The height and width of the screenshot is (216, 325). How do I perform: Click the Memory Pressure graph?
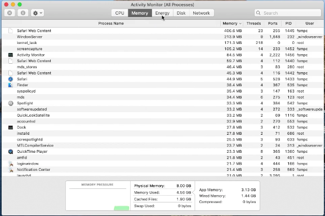(97, 200)
